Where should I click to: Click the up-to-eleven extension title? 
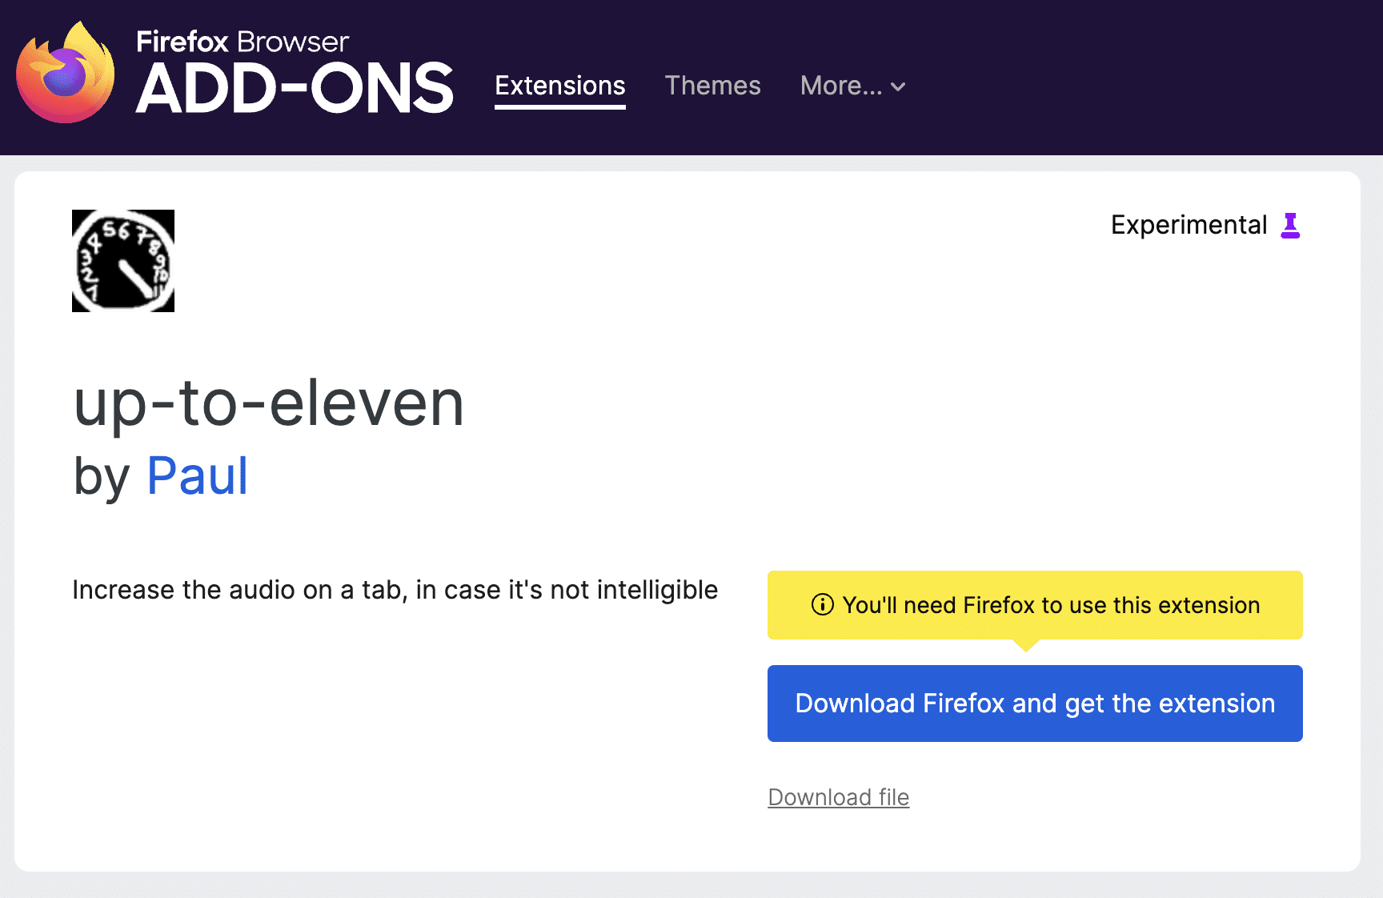[x=269, y=403]
